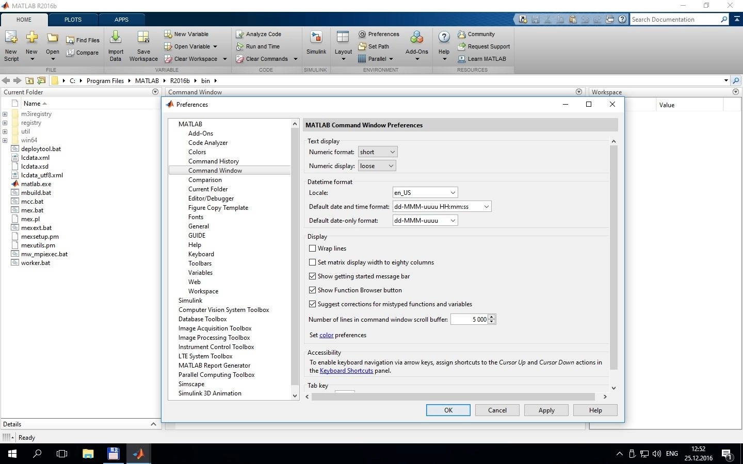Select Simulink in the preferences tree
This screenshot has height=464, width=743.
click(x=190, y=301)
